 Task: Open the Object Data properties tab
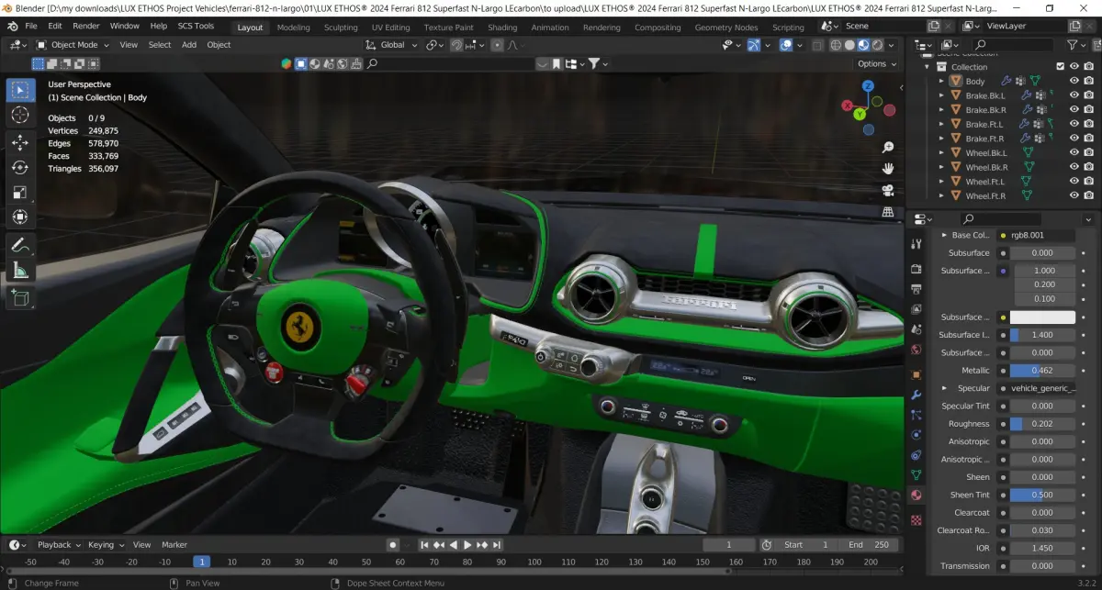coord(916,474)
